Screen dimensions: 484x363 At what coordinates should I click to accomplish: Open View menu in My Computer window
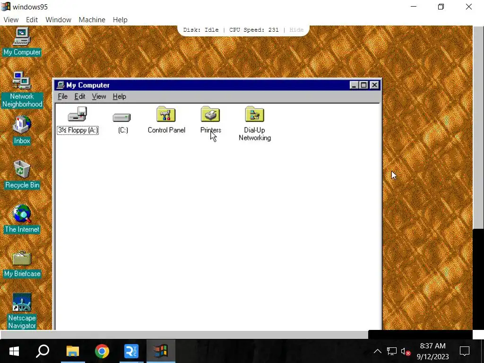[99, 96]
